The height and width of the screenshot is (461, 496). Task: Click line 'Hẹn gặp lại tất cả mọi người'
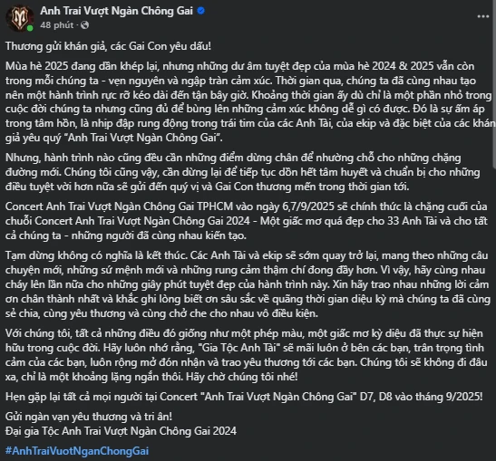pos(244,397)
